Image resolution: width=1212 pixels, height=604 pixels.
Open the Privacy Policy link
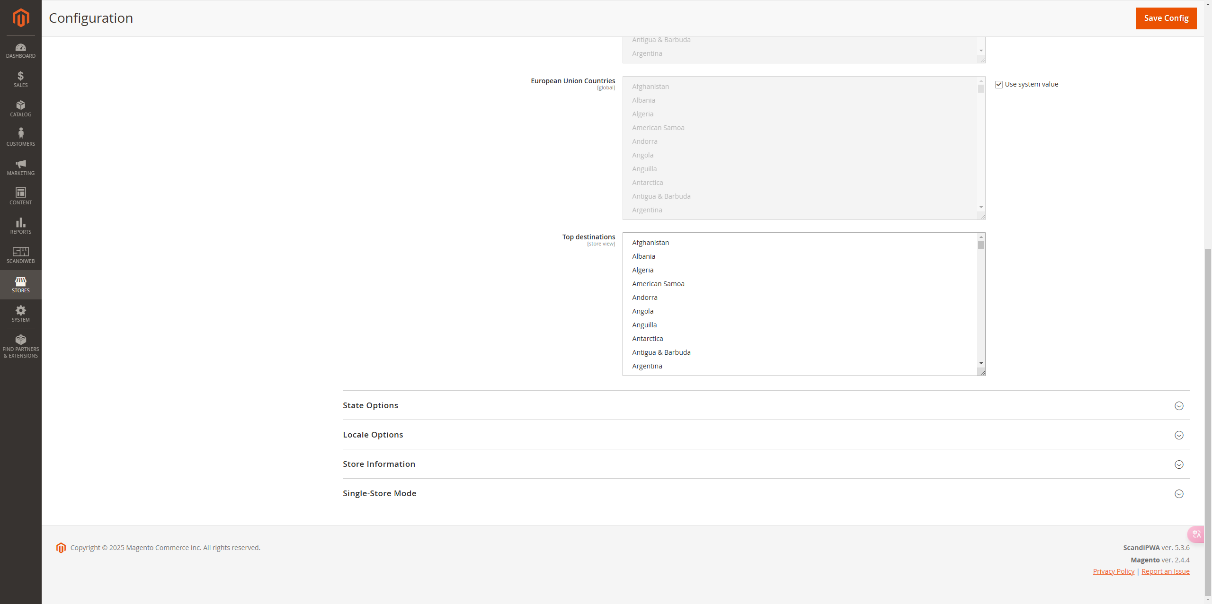click(x=1114, y=571)
